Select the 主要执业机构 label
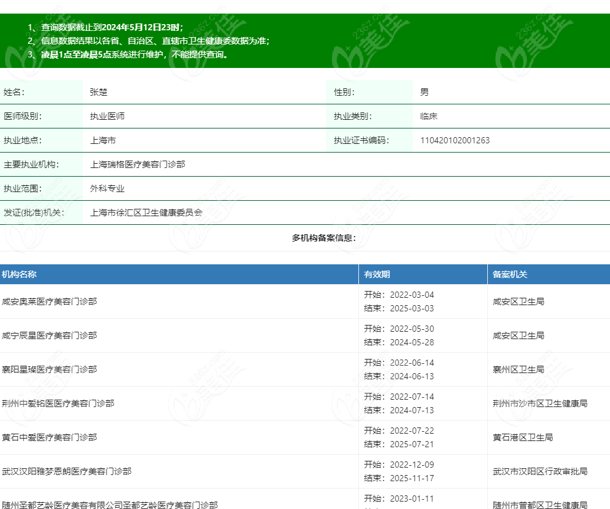Image resolution: width=610 pixels, height=509 pixels. point(31,164)
